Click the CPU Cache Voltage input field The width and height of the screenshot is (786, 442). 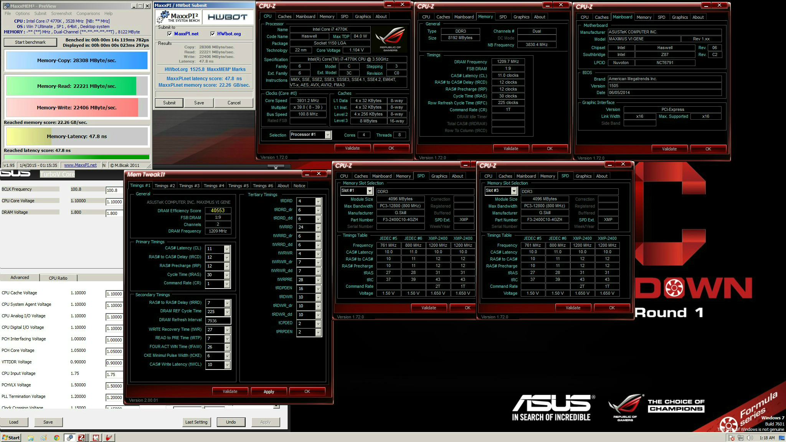pos(114,294)
